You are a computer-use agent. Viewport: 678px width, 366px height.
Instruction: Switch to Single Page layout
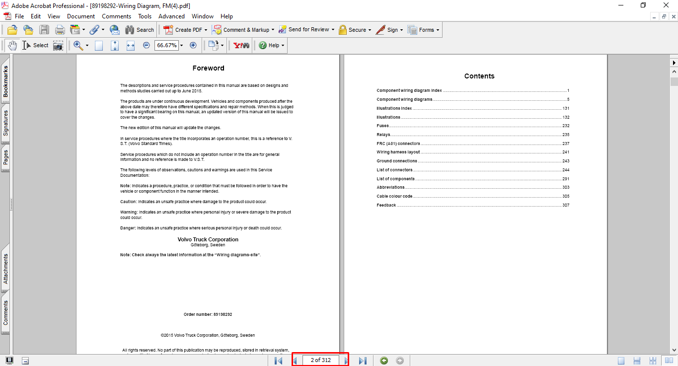[x=621, y=361]
